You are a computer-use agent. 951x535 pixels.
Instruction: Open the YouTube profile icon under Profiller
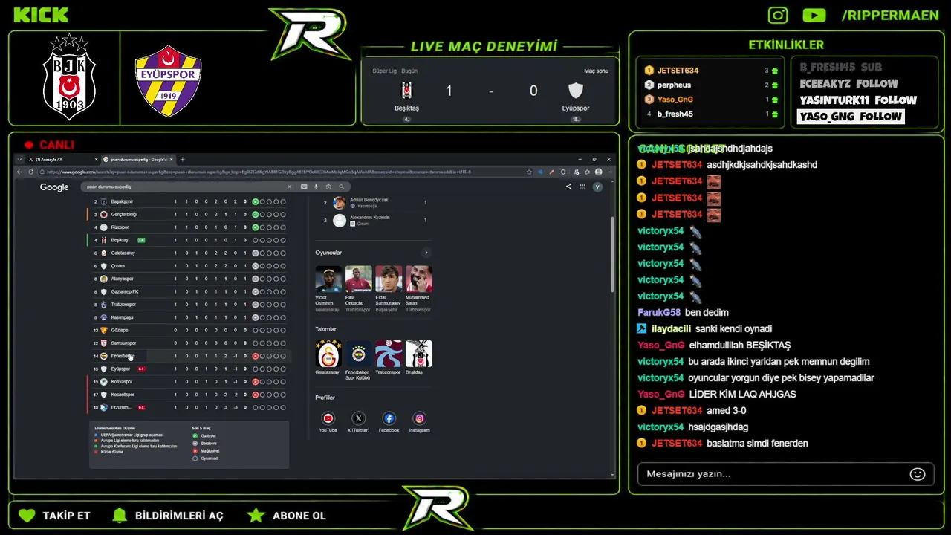[x=328, y=418]
